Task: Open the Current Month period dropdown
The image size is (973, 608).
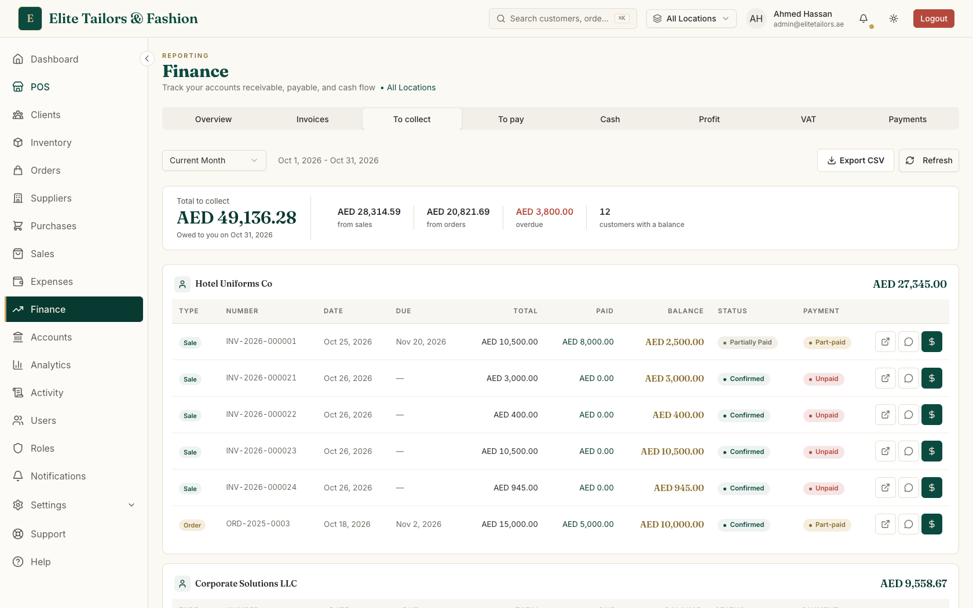Action: click(x=214, y=160)
